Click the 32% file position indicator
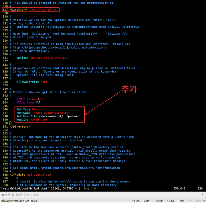Viewport: 206px width, 203px height. pyautogui.click(x=200, y=188)
